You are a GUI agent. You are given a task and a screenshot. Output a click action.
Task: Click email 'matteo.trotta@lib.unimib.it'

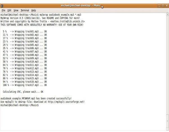[x=67, y=22]
